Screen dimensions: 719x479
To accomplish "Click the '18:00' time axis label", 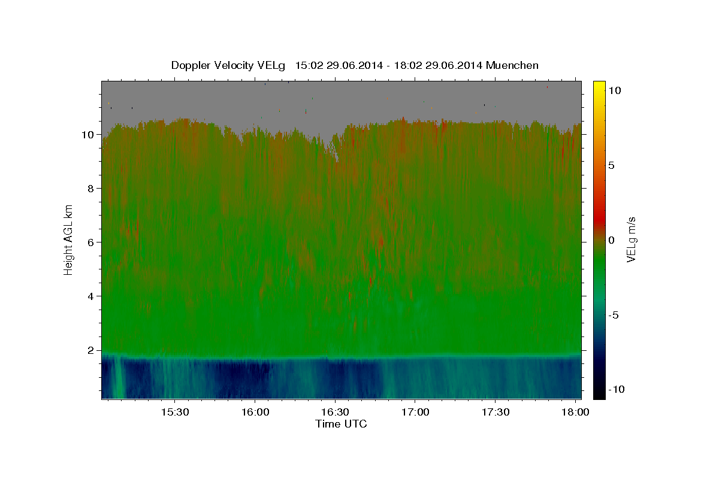I will click(x=575, y=412).
